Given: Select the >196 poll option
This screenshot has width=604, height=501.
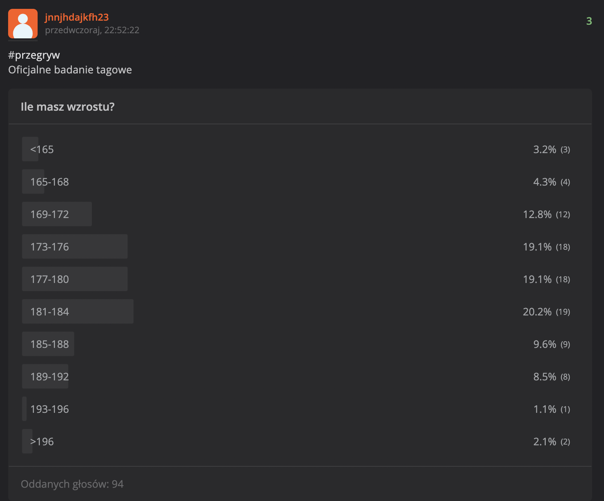Looking at the screenshot, I should click(42, 442).
